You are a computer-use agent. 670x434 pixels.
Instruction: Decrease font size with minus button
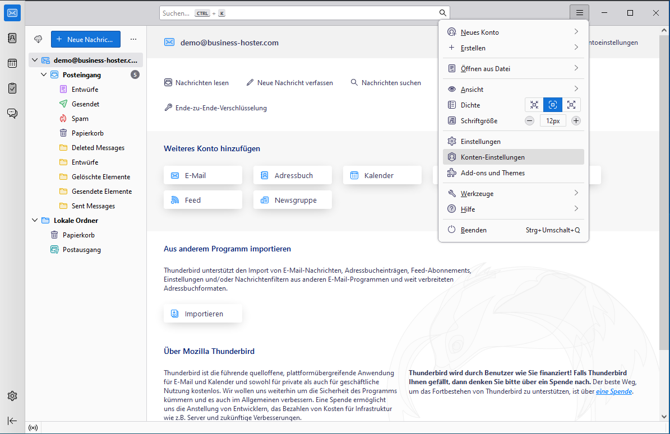coord(529,121)
